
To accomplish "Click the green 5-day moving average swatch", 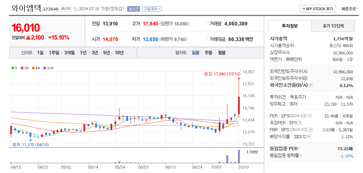I will tap(13, 68).
